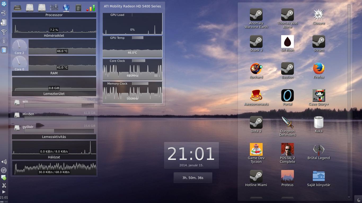Open the clipboard Klipper icon in panel
Image resolution: width=362 pixels, height=203 pixels.
[x=4, y=50]
